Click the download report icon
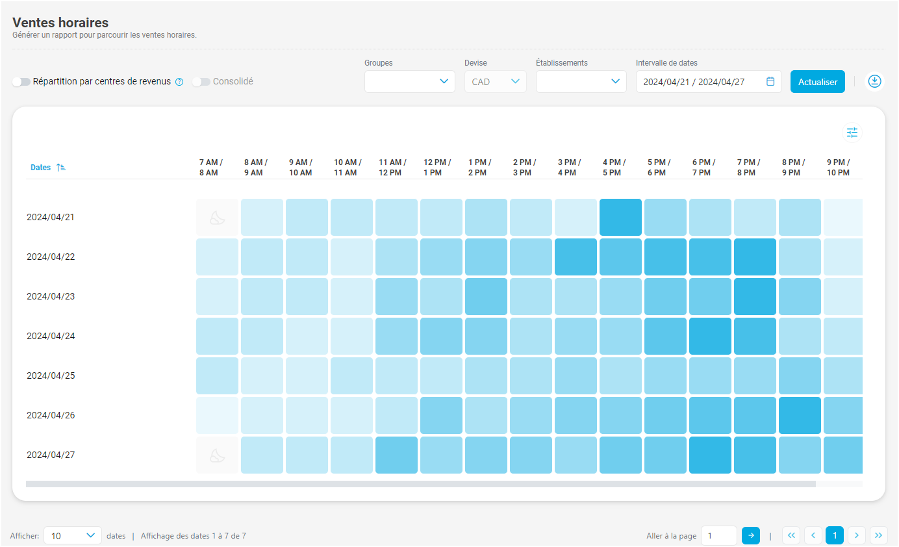 click(875, 81)
